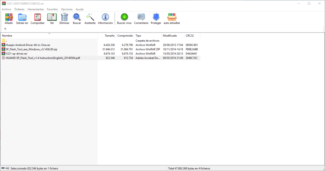Maximize the WinRAR window

pos(309,3)
